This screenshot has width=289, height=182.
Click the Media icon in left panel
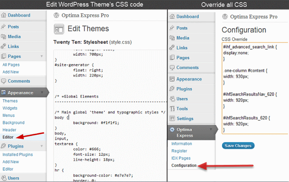(3, 36)
